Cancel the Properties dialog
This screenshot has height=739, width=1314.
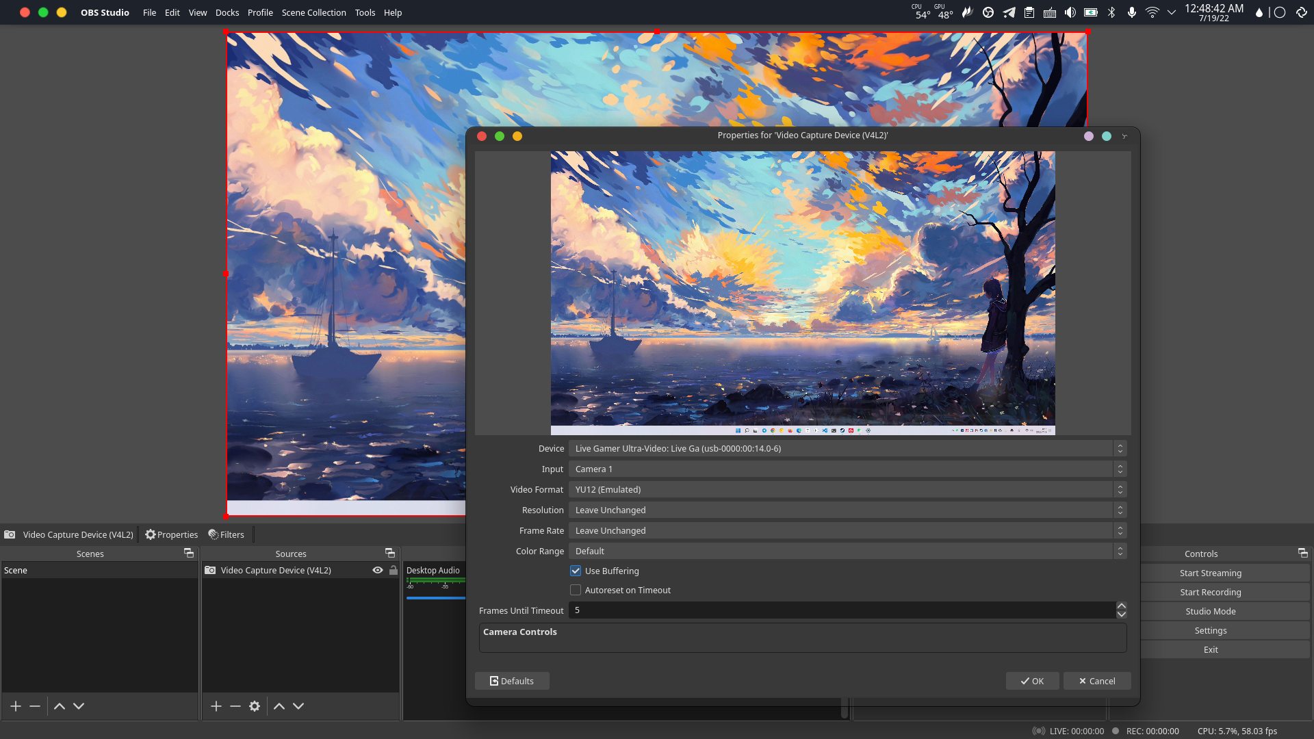pos(1097,681)
